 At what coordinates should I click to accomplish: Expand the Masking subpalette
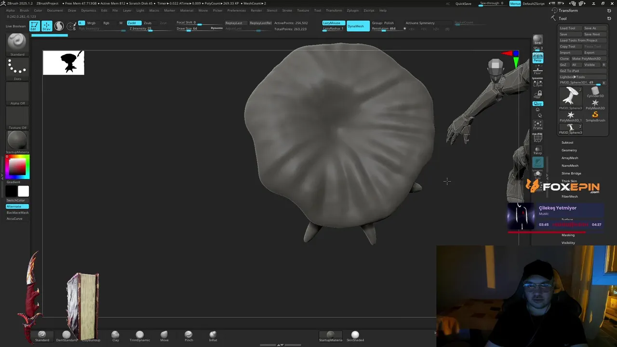click(568, 235)
